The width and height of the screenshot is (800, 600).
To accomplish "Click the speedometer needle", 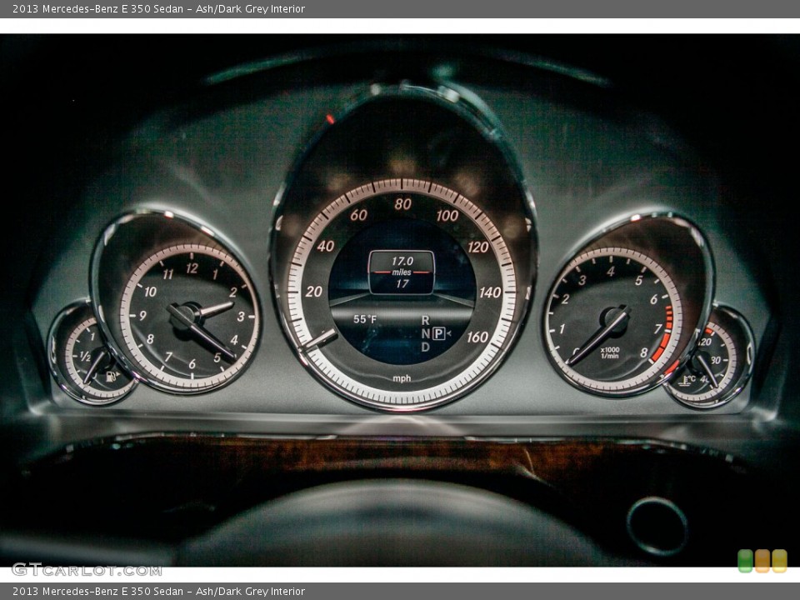I will click(x=320, y=339).
